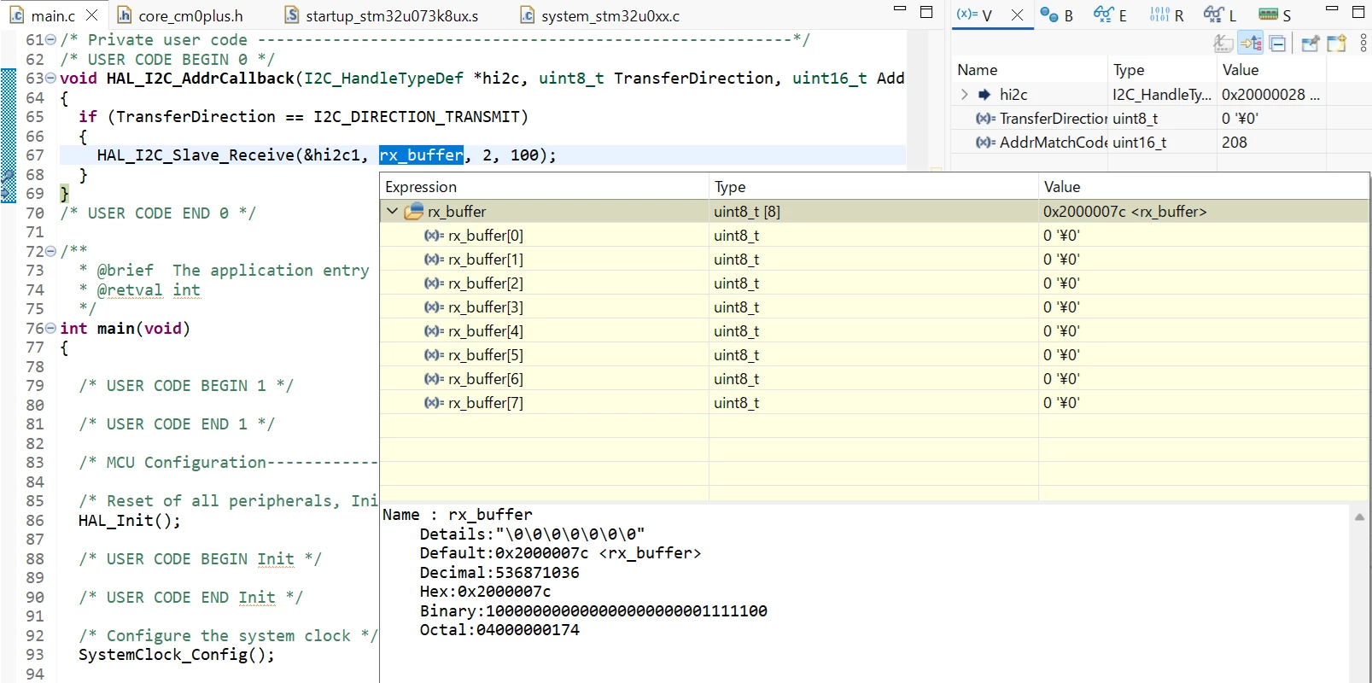Close the main.c editor tab
Screen dimensions: 1372x683
[92, 15]
